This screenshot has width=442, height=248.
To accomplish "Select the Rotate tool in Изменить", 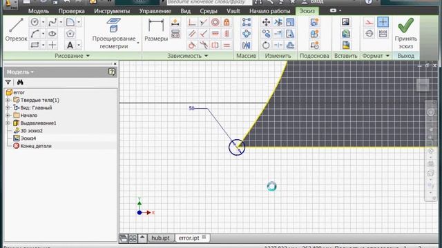I will [266, 45].
